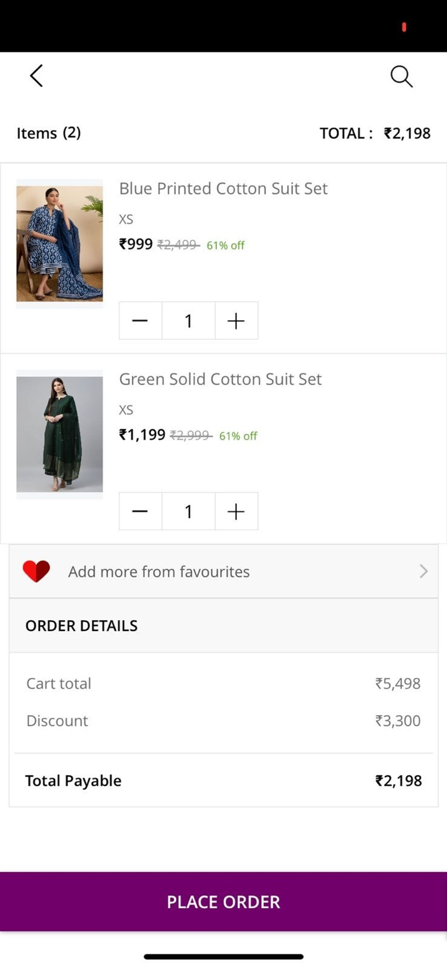Tap the Total Payable ₹2,198 amount
This screenshot has height=968, width=447.
[398, 781]
